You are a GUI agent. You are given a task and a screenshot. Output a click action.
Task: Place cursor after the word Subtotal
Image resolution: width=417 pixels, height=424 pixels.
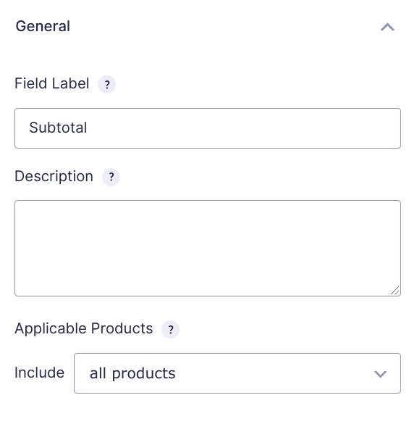[x=88, y=128]
